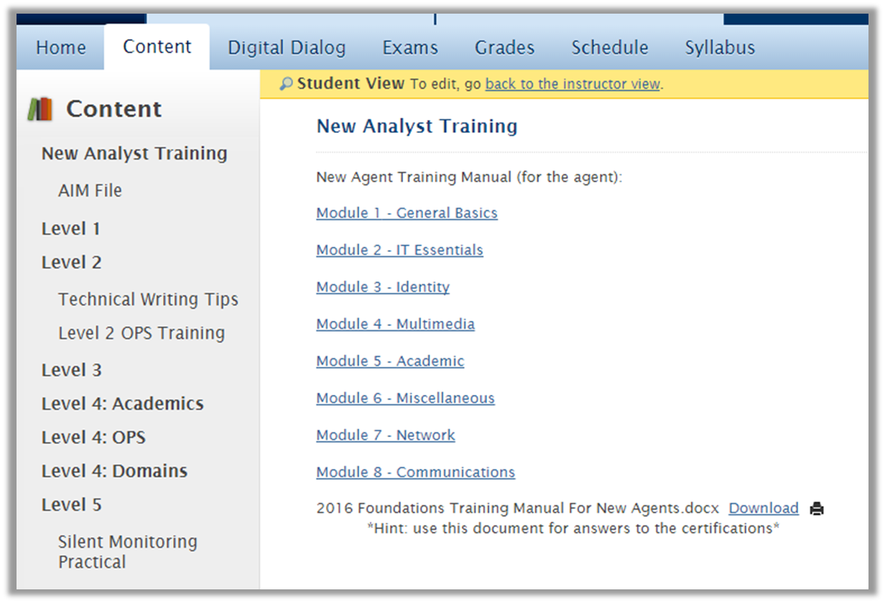Screen dimensions: 885x603
Task: Open Silent Monitoring Practical in sidebar
Action: 128,551
